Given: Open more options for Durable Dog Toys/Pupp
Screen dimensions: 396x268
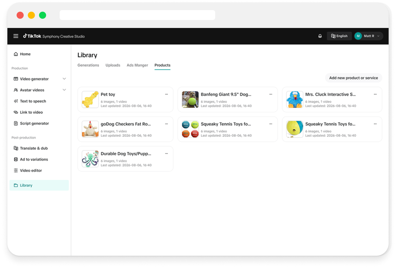Looking at the screenshot, I should point(166,154).
